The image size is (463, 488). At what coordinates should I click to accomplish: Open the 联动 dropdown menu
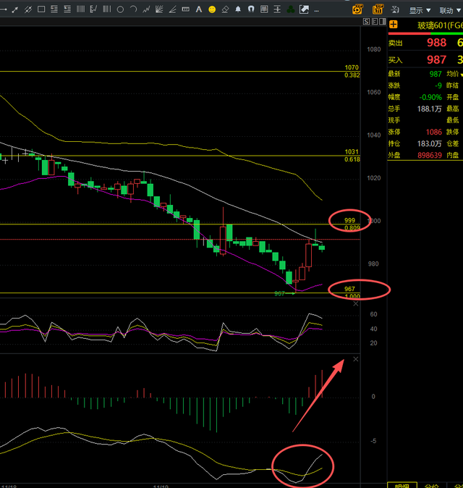click(450, 11)
